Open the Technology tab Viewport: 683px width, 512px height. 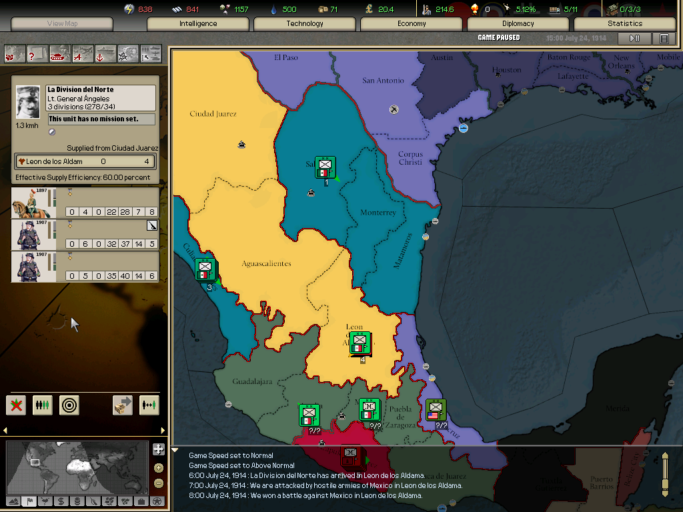(x=305, y=24)
